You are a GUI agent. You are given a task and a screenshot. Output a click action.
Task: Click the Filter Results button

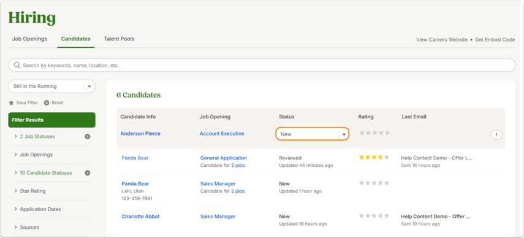[52, 120]
